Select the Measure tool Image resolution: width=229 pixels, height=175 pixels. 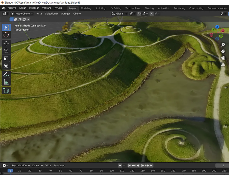[6, 82]
